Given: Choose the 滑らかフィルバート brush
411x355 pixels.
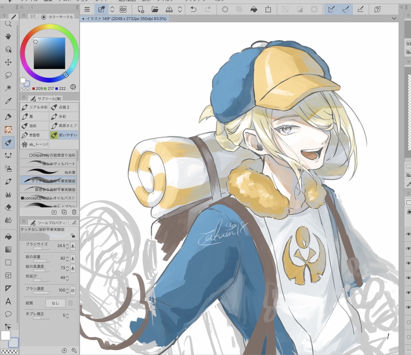Looking at the screenshot, I should [x=48, y=163].
